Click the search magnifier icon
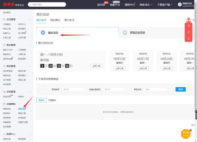This screenshot has width=197, height=142. coord(30,5)
